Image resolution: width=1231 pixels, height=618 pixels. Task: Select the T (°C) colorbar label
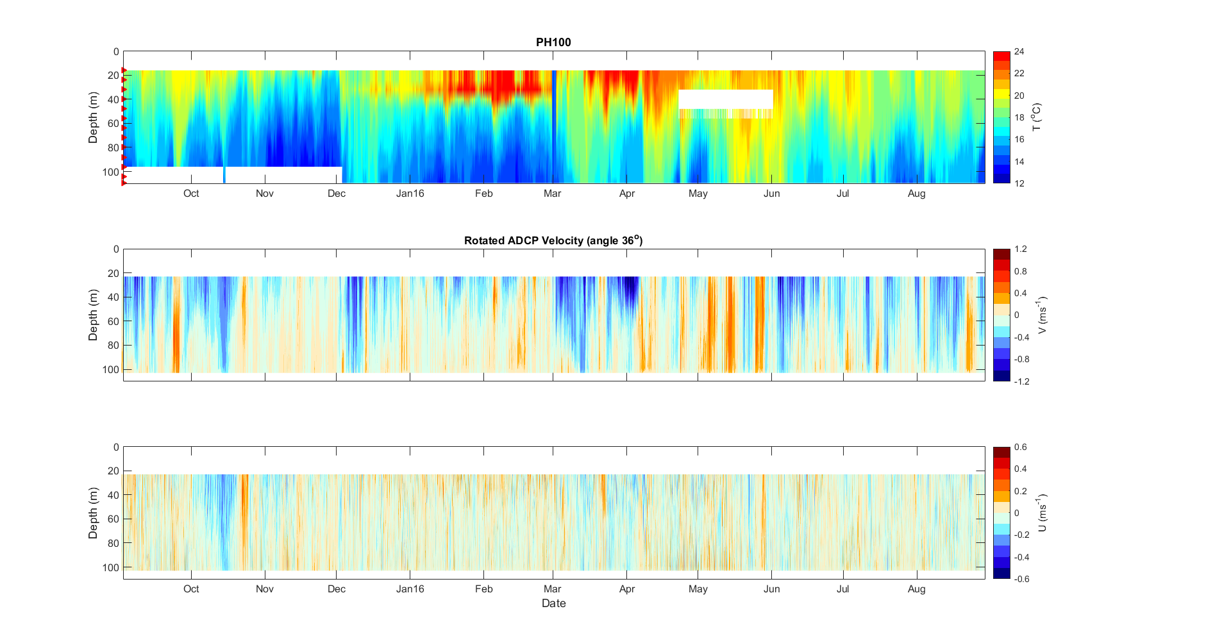click(1037, 117)
